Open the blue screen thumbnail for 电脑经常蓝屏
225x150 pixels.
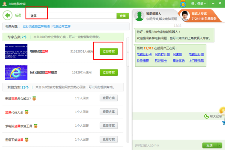pos(16,51)
